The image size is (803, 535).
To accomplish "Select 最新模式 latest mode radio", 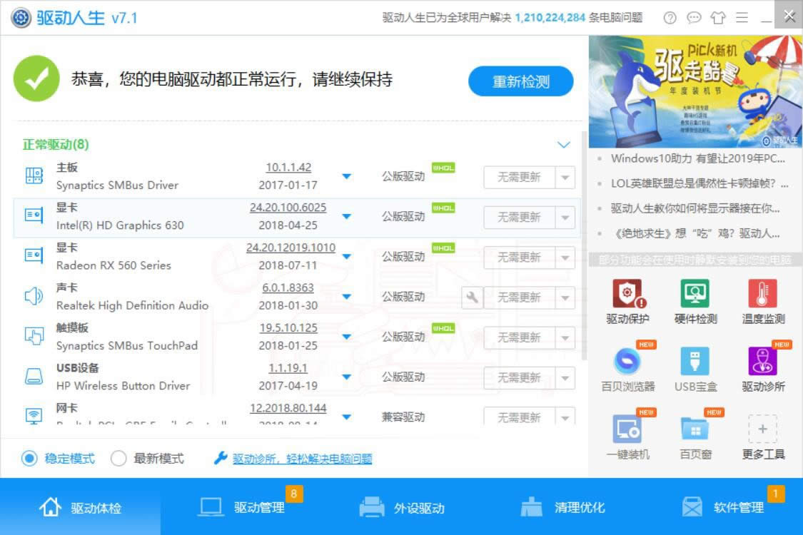I will 118,458.
